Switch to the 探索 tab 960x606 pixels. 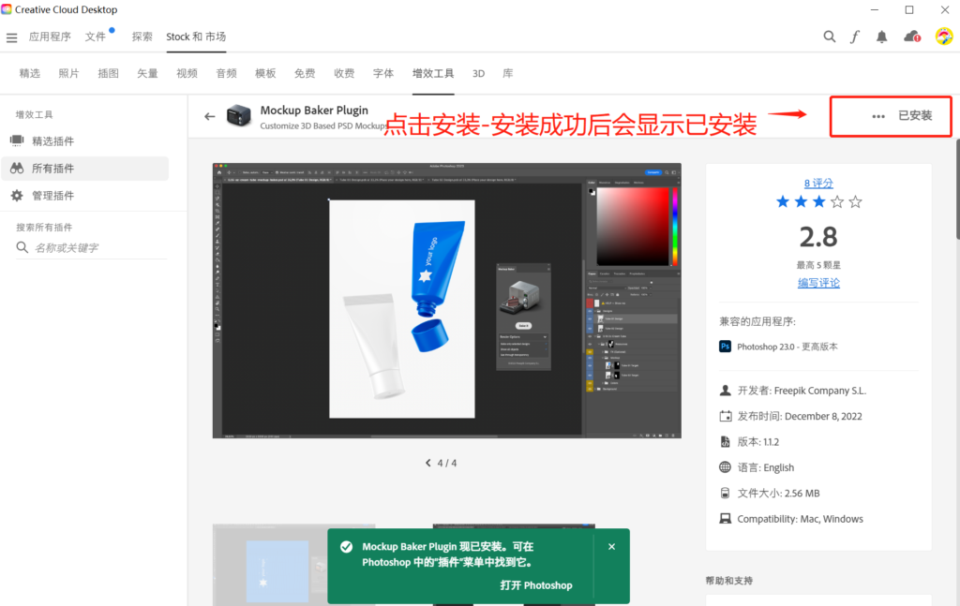pos(142,37)
